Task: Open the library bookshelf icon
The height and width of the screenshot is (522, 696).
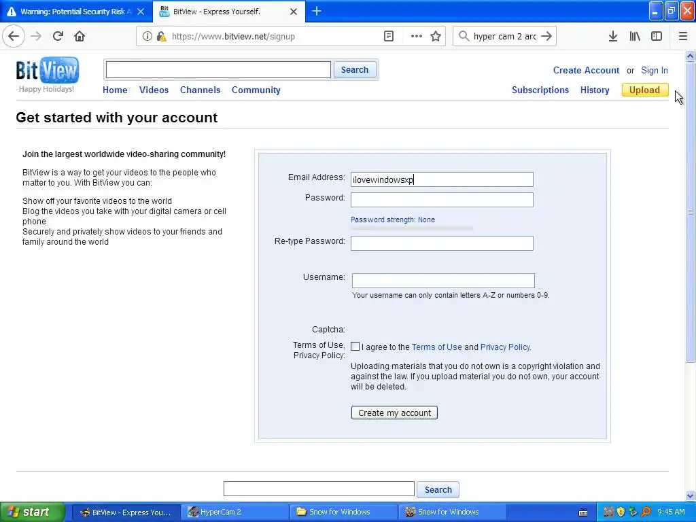Action: tap(635, 37)
